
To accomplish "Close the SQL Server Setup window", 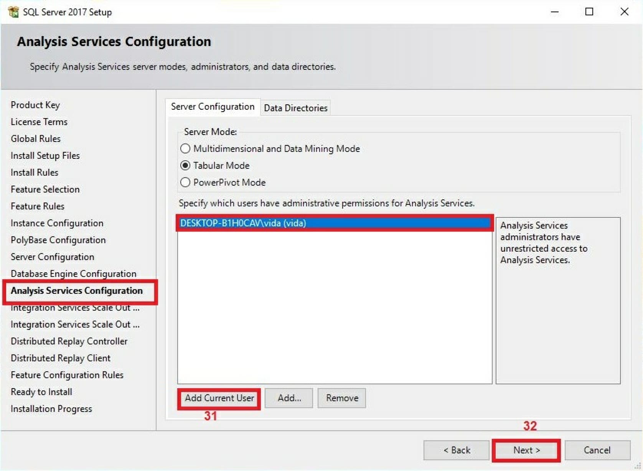I will [x=624, y=12].
